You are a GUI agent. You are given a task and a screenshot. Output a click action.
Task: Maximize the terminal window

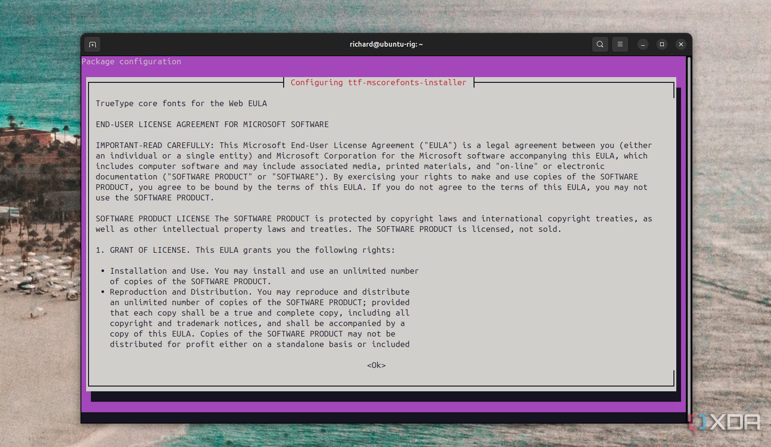(x=662, y=44)
